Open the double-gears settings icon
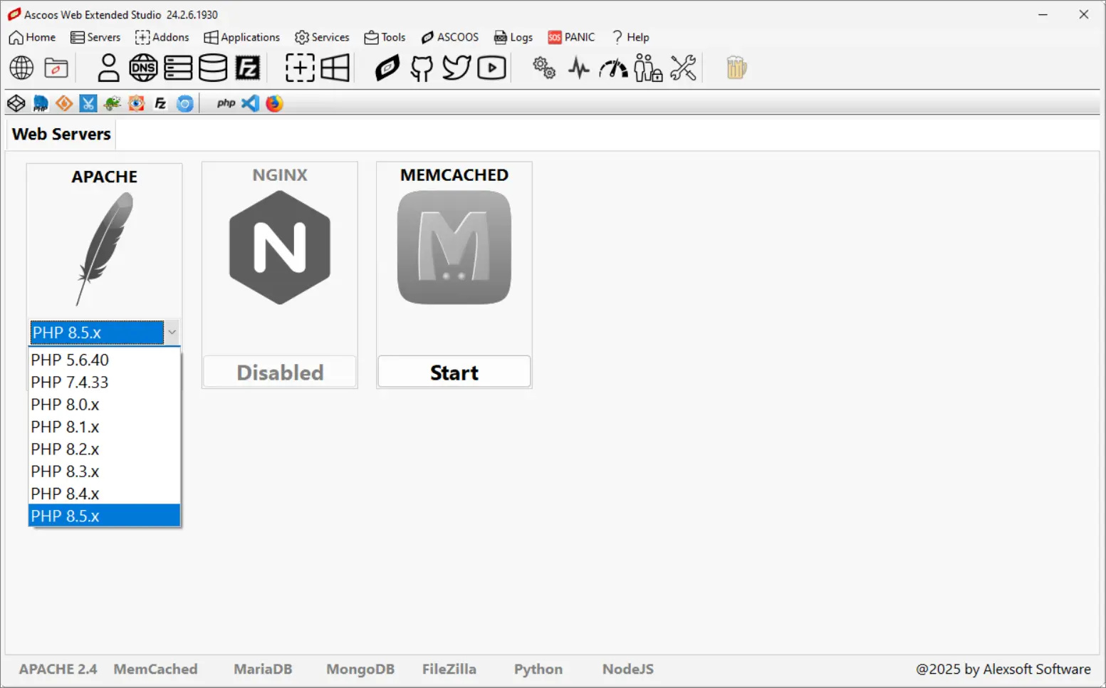Image resolution: width=1106 pixels, height=688 pixels. [x=544, y=68]
